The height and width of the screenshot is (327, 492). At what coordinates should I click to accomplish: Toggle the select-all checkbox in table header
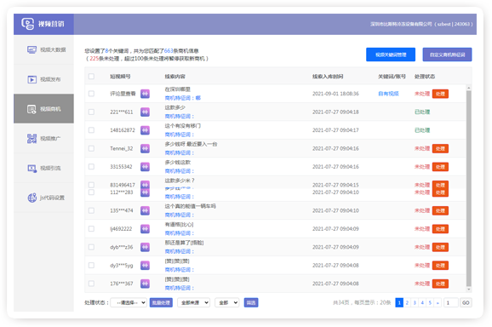[91, 77]
